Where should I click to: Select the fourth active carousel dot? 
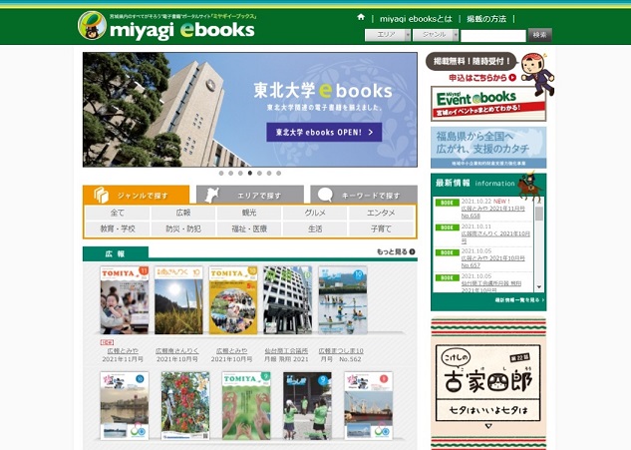(250, 174)
